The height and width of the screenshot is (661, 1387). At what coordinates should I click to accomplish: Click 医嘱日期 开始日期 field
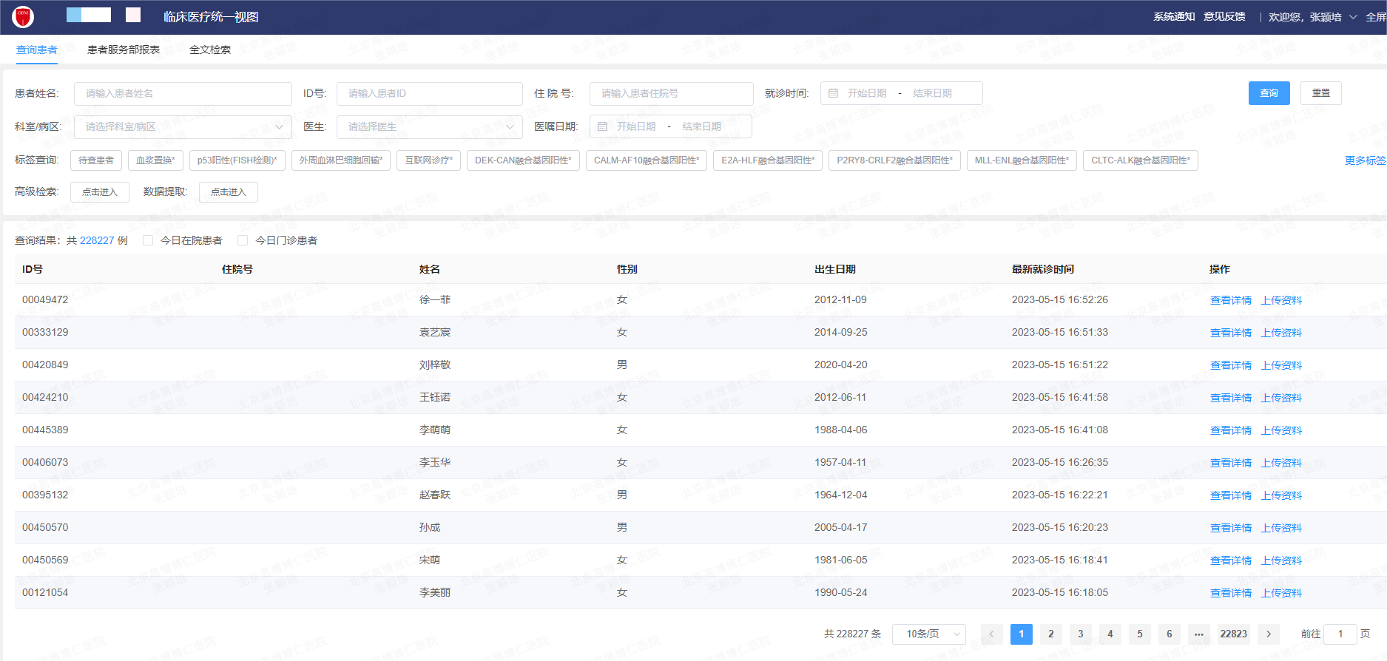tap(636, 126)
